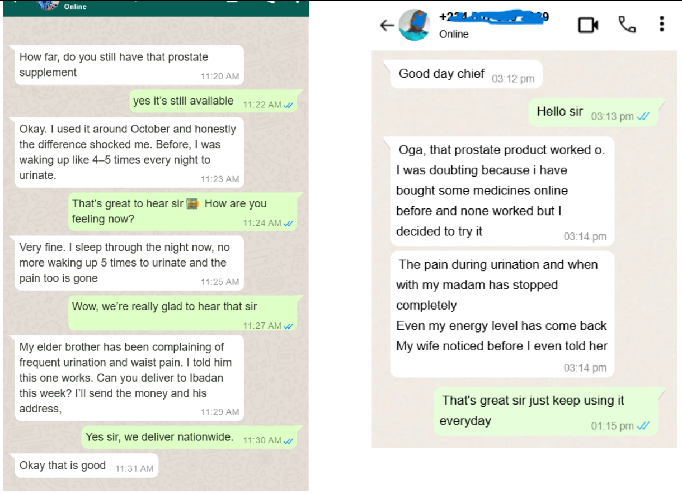Click the "Online" status in the left chat header
Image resolution: width=682 pixels, height=494 pixels.
75,7
